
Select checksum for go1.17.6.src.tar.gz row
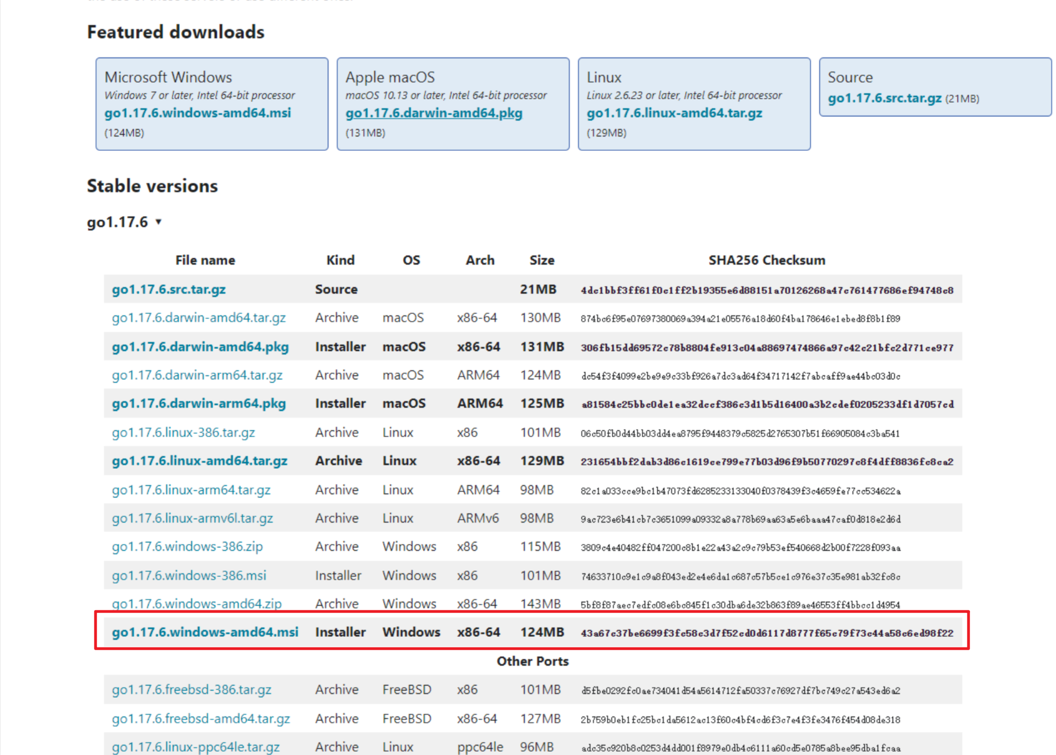click(767, 290)
